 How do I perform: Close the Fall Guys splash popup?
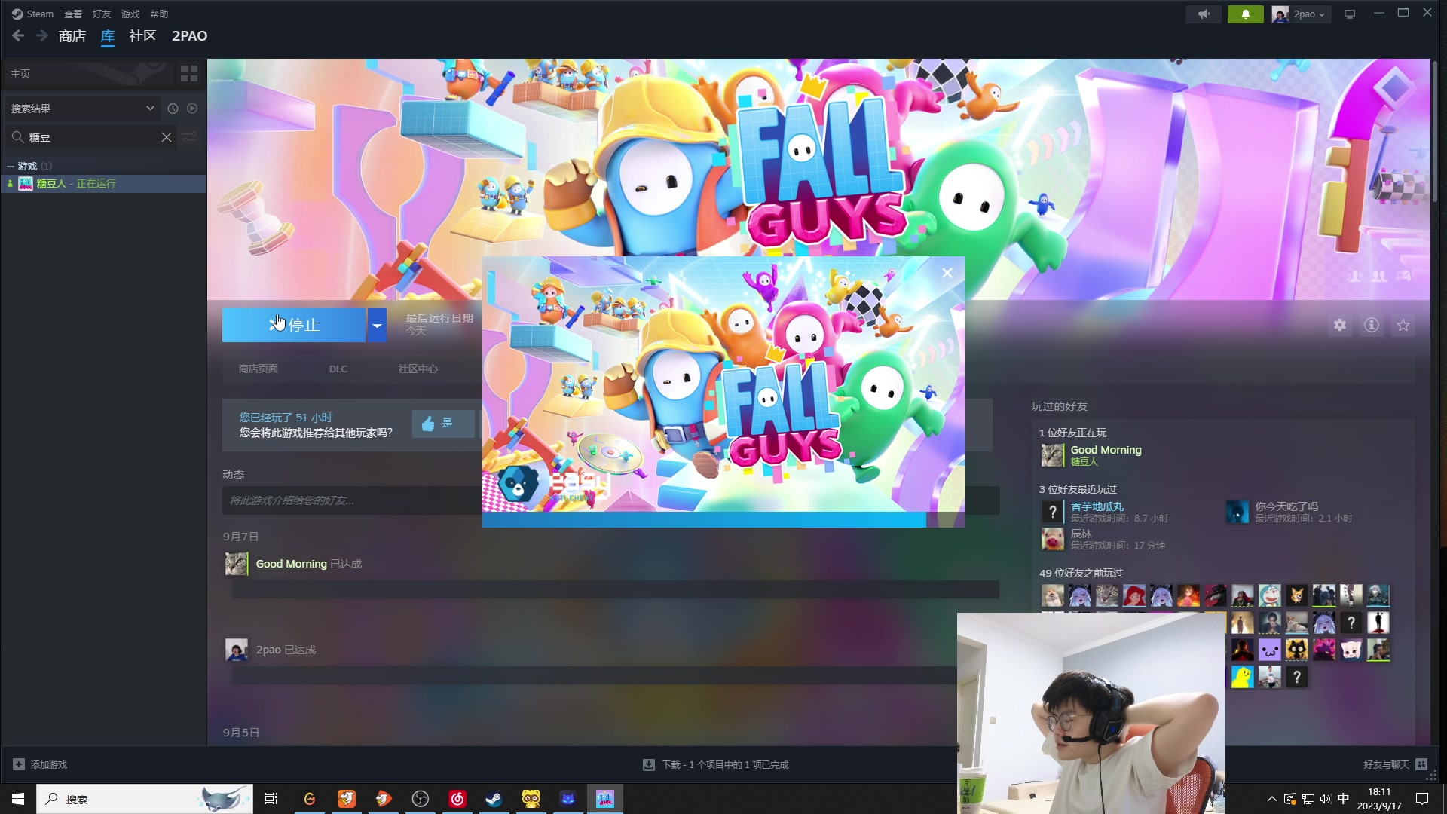coord(947,273)
